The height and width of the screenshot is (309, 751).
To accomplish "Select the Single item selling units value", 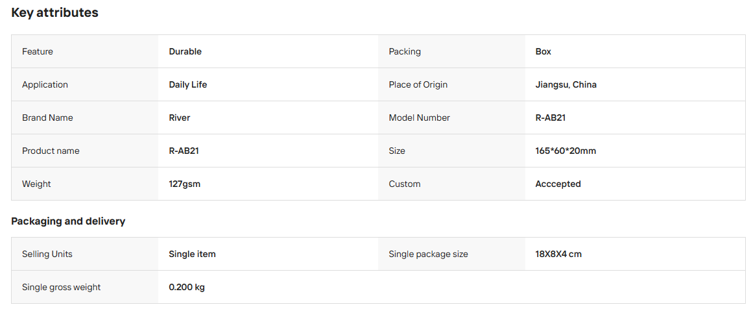I will pyautogui.click(x=192, y=254).
